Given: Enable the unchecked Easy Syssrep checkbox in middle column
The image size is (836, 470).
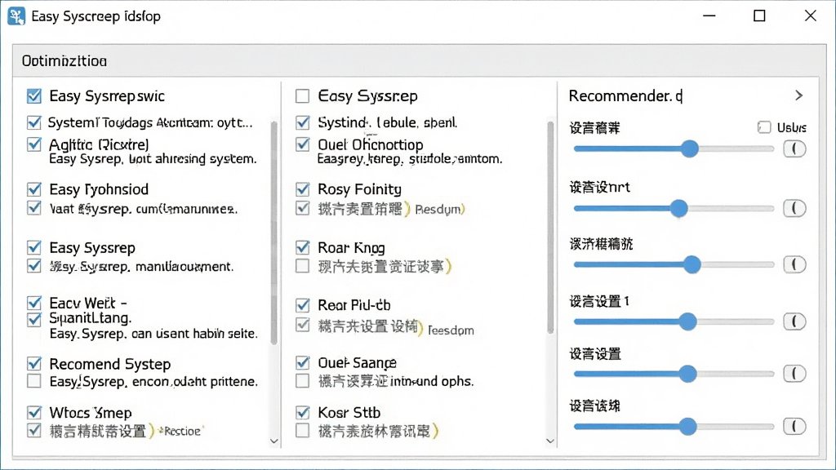Looking at the screenshot, I should pyautogui.click(x=302, y=96).
